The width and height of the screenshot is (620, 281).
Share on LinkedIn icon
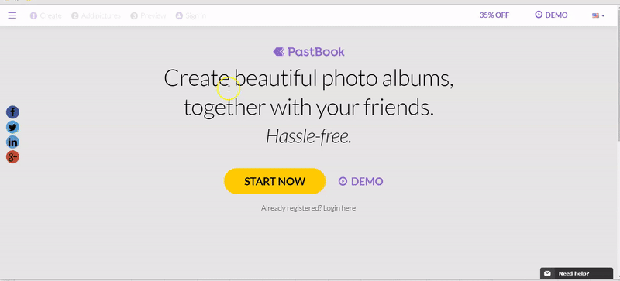tap(12, 142)
